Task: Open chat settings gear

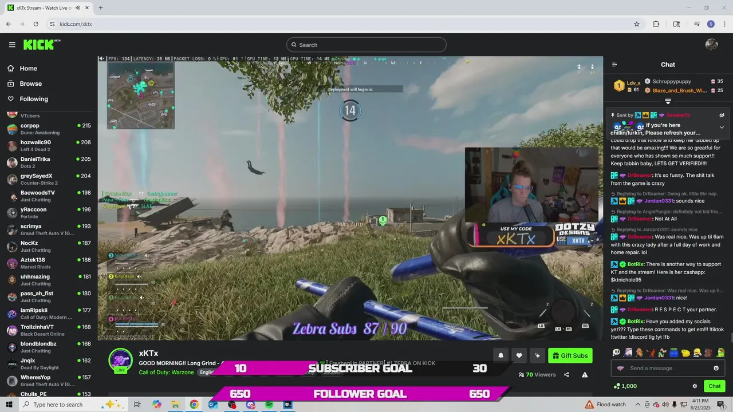Action: pos(695,386)
